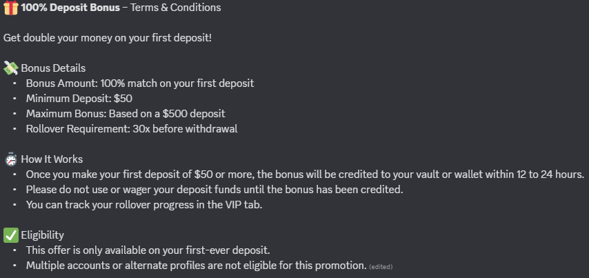Viewport: 589px width, 278px height.
Task: Click the first-ever deposit eligibility line
Action: tap(148, 250)
